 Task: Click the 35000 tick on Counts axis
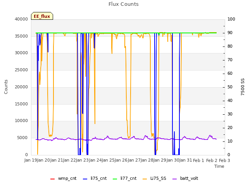pos(21,36)
